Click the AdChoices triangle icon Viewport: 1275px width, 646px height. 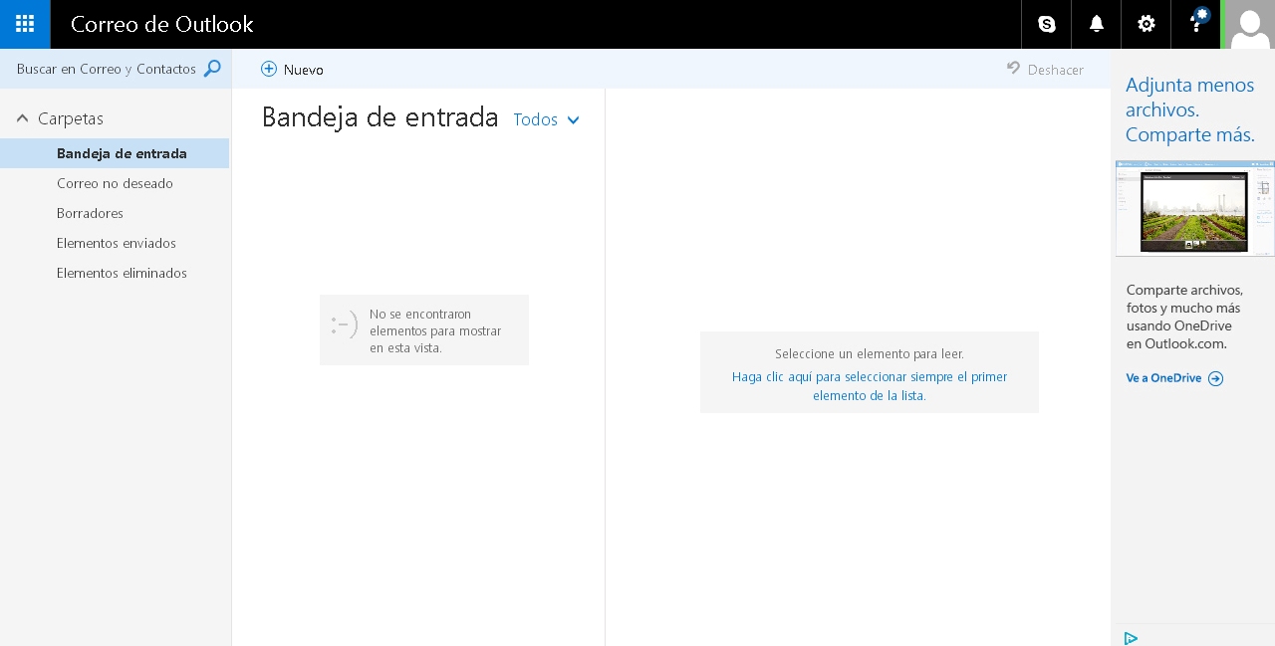point(1131,638)
